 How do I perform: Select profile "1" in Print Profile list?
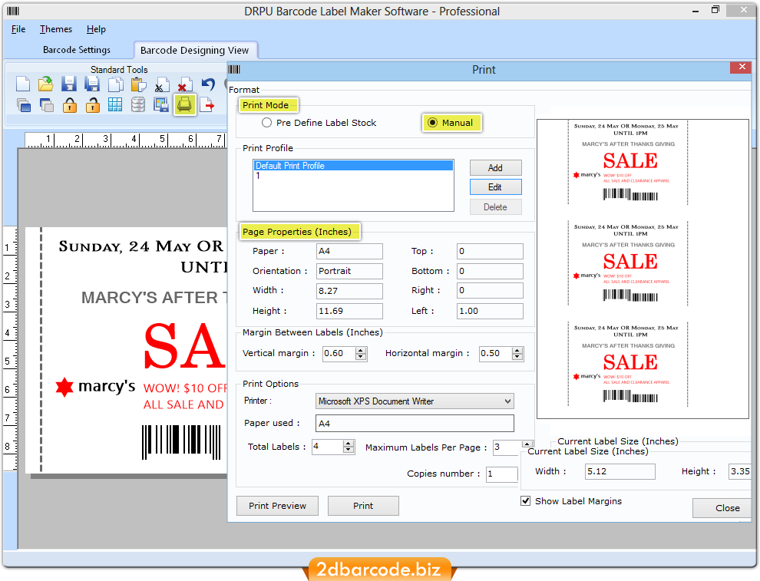[353, 176]
